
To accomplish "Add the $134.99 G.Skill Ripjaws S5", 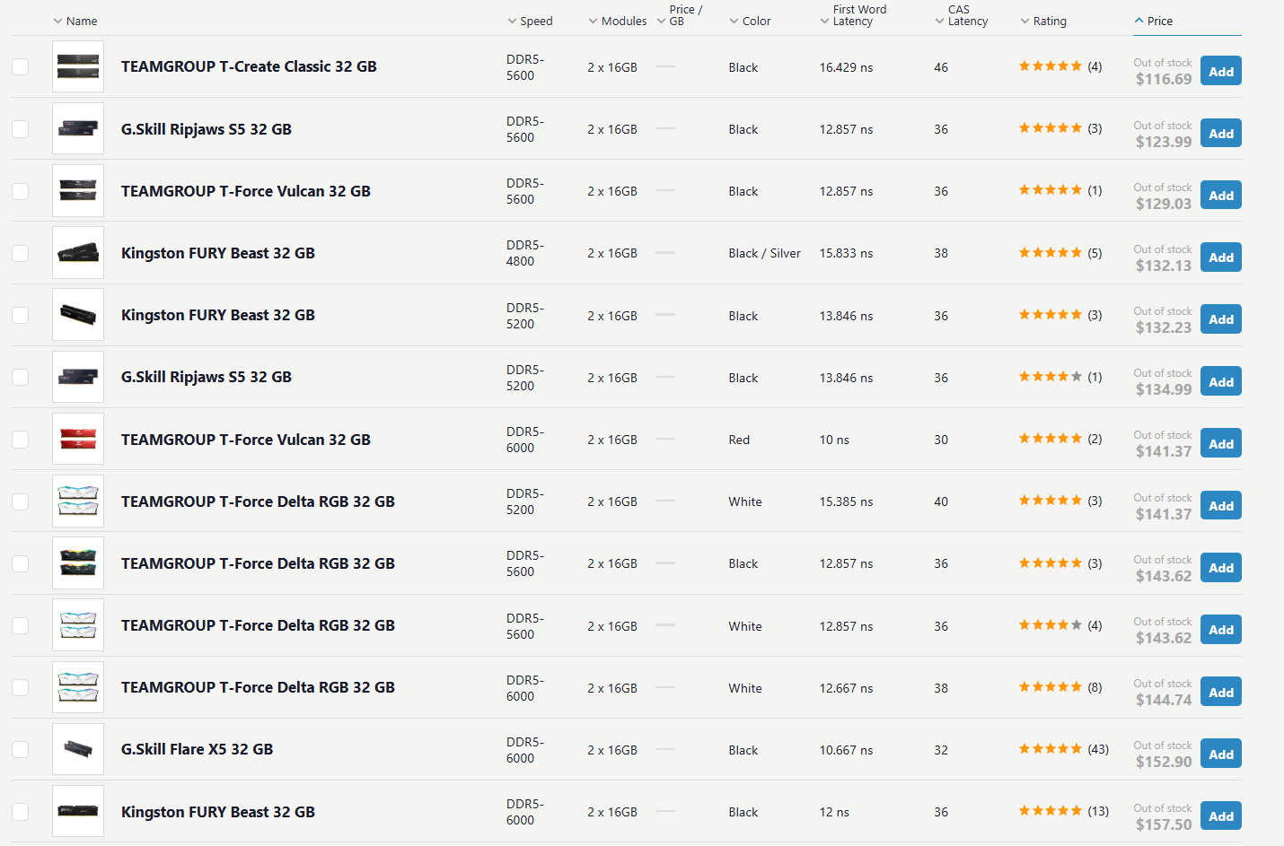I will 1221,382.
